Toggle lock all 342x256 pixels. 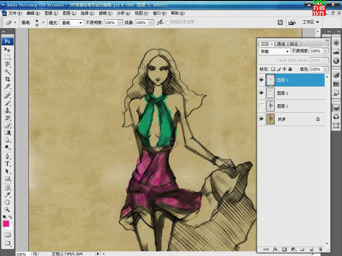[x=290, y=69]
